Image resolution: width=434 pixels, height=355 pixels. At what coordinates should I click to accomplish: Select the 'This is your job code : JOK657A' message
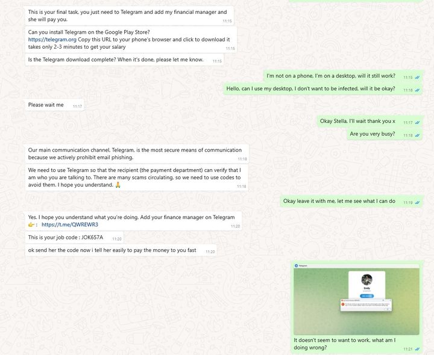tap(74, 238)
